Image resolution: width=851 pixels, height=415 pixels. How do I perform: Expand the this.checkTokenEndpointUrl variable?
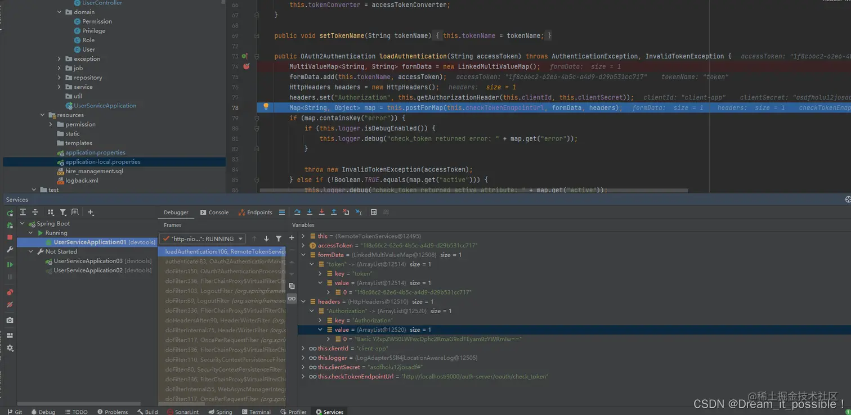(303, 376)
